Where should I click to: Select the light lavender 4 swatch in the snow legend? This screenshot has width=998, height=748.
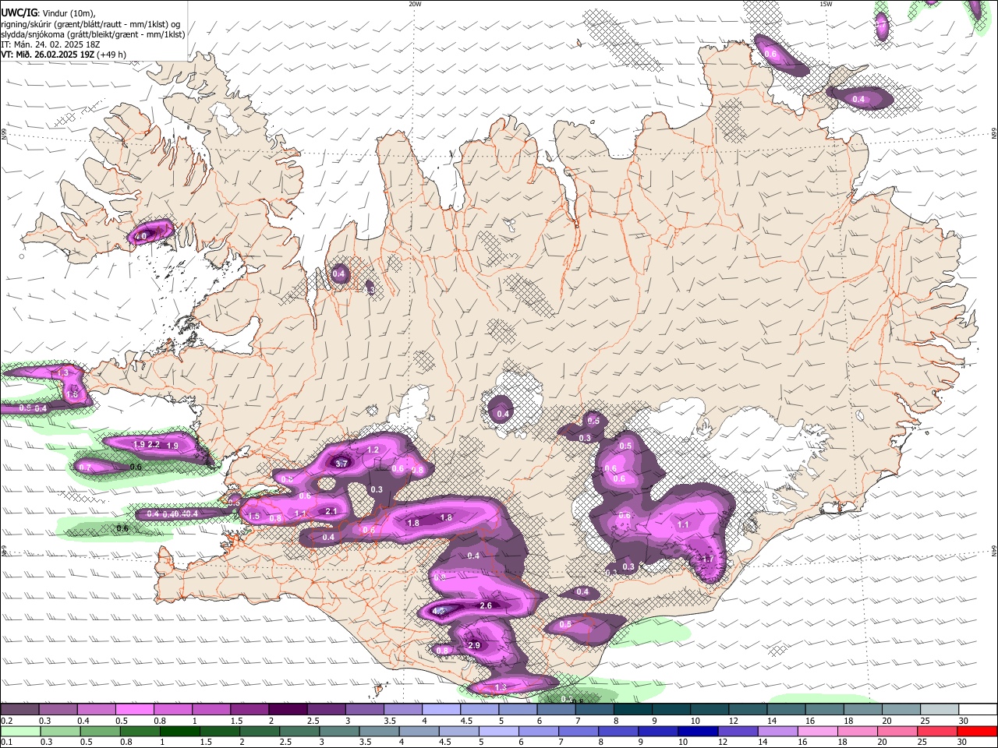coord(441,709)
